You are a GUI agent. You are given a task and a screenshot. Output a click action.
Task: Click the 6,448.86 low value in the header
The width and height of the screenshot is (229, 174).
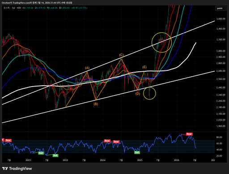(x=53, y=8)
